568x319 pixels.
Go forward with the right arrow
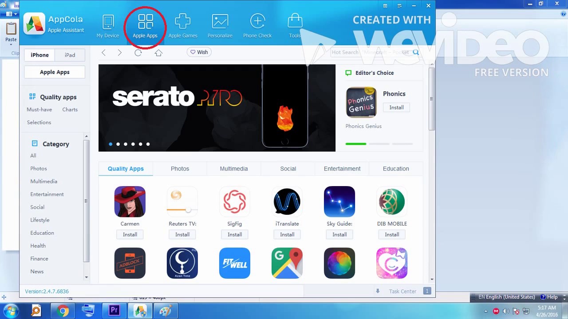(120, 52)
